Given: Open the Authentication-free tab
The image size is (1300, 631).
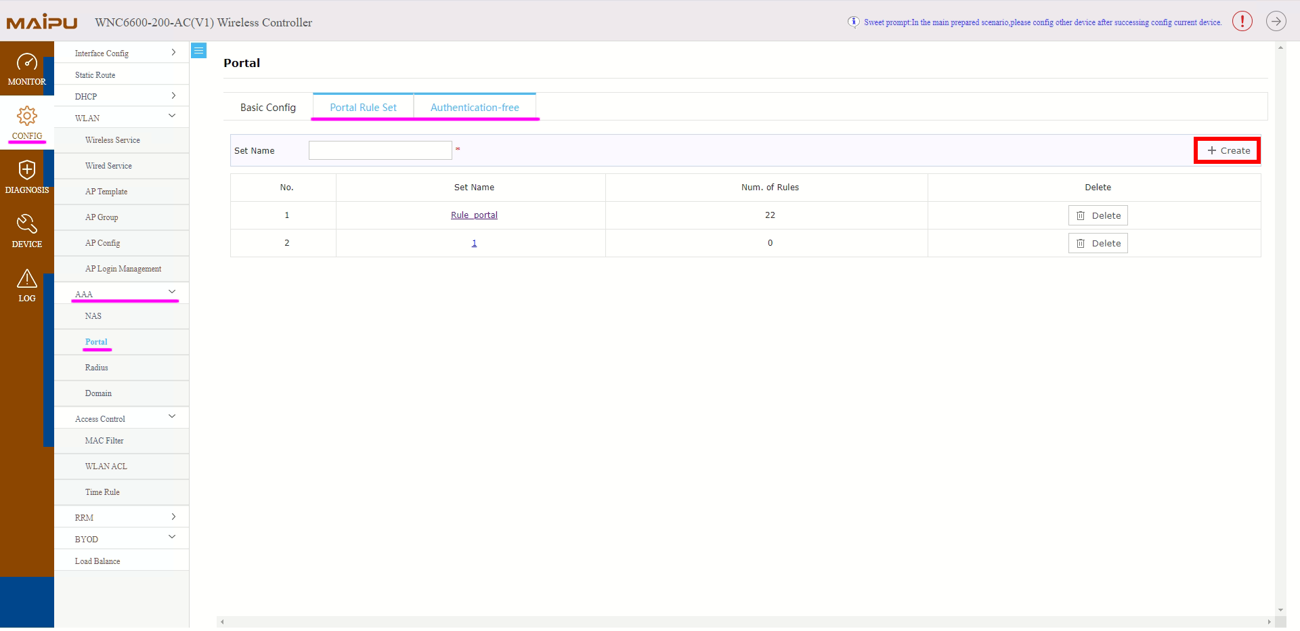Looking at the screenshot, I should point(475,107).
